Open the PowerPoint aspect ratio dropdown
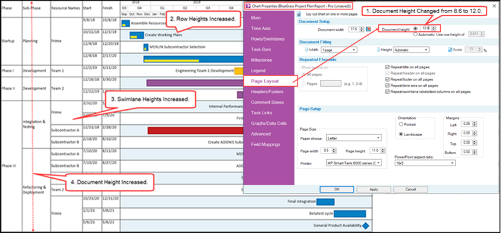The image size is (501, 233). (x=425, y=163)
